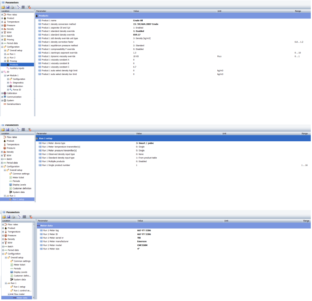Select Serialnumbers item in Products window tree
Viewport: 312px width, 301px height.
(14, 104)
